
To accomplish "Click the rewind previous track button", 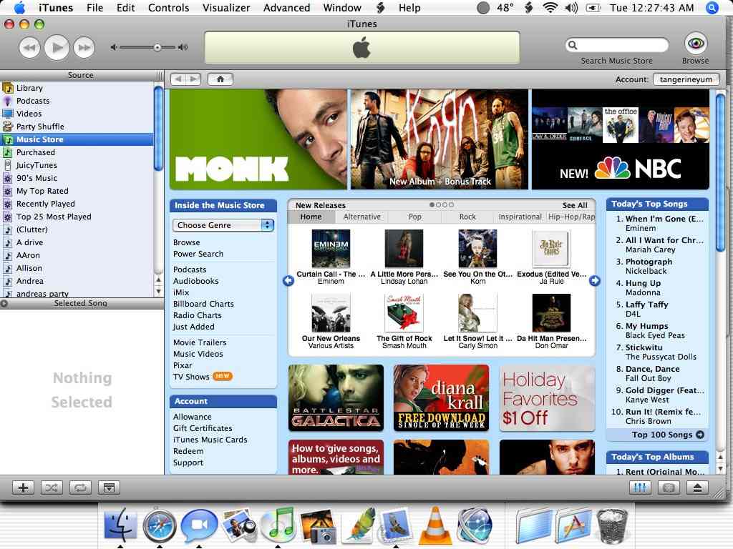I will pyautogui.click(x=29, y=48).
